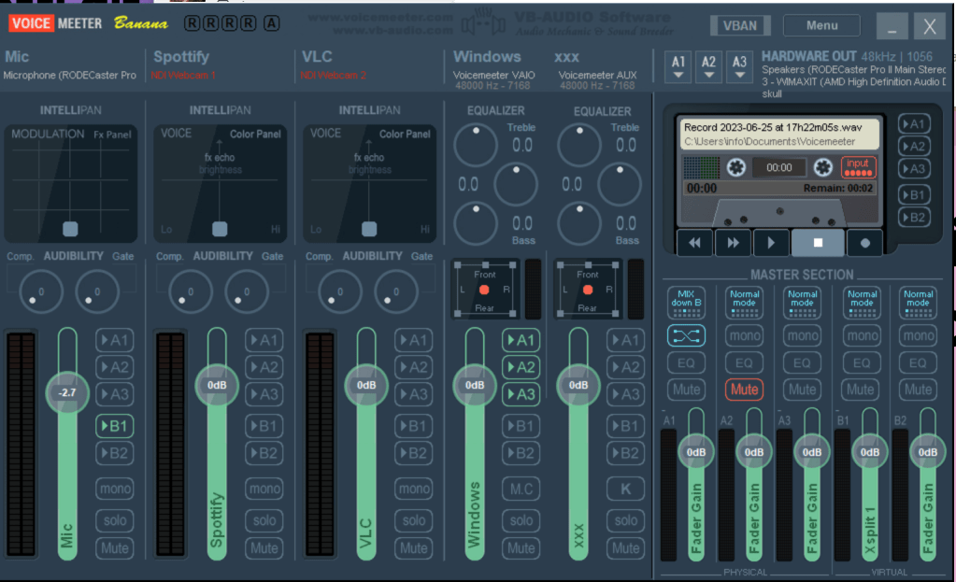Open the main Menu
This screenshot has width=956, height=582.
point(821,25)
